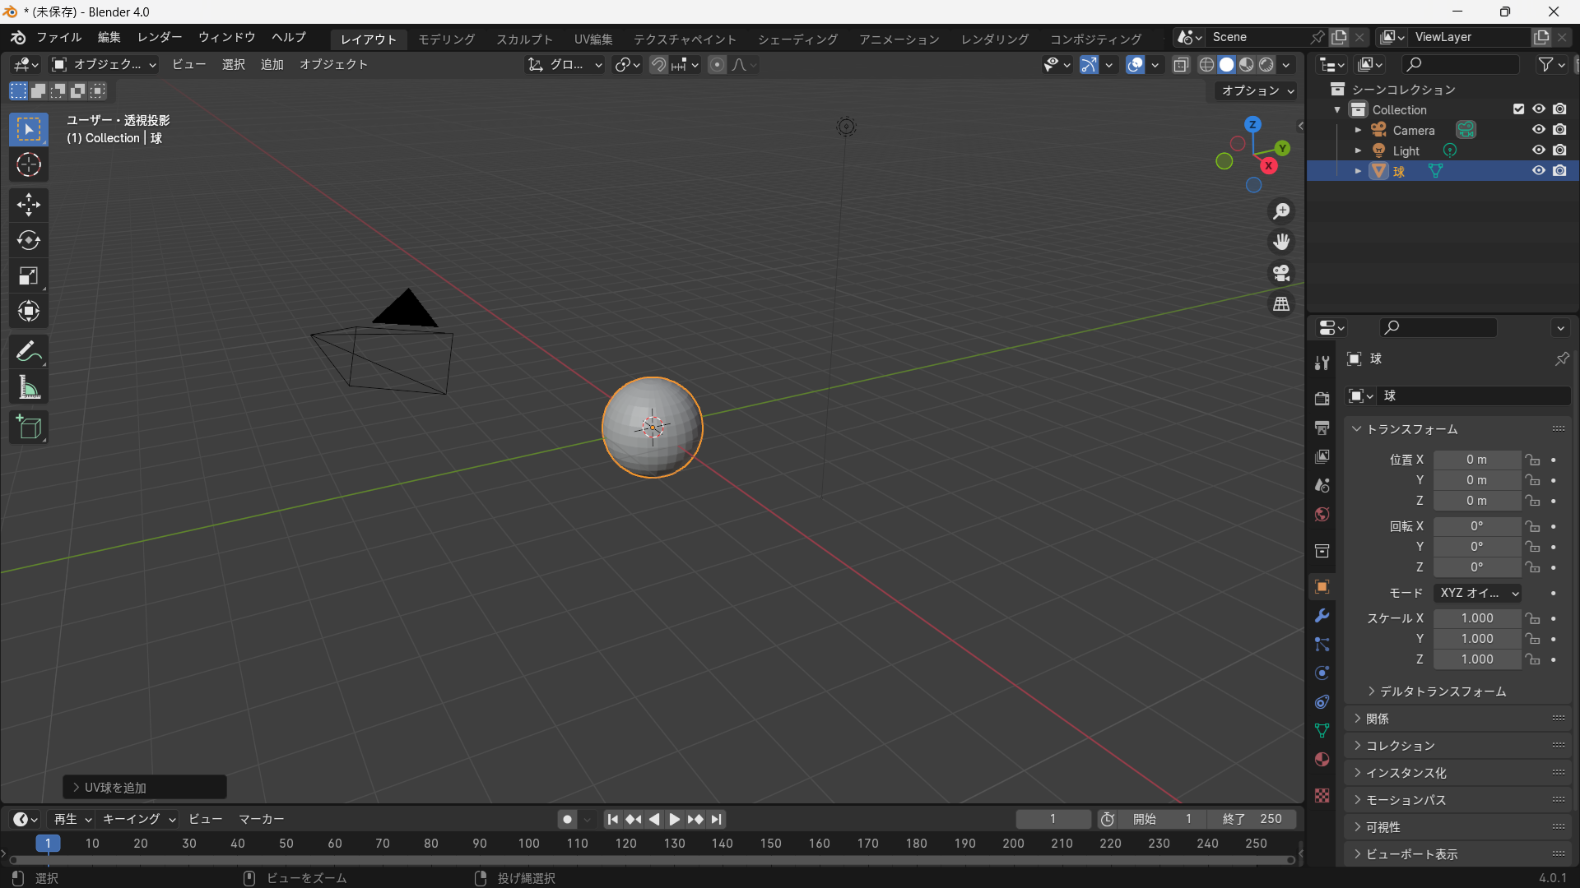Open the Material properties tab
This screenshot has height=888, width=1580.
(x=1322, y=759)
